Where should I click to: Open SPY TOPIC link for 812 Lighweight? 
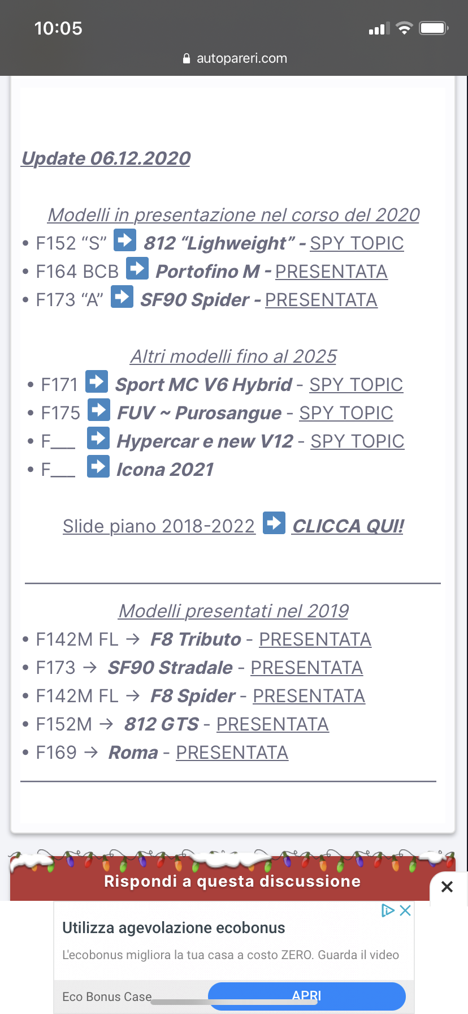357,243
